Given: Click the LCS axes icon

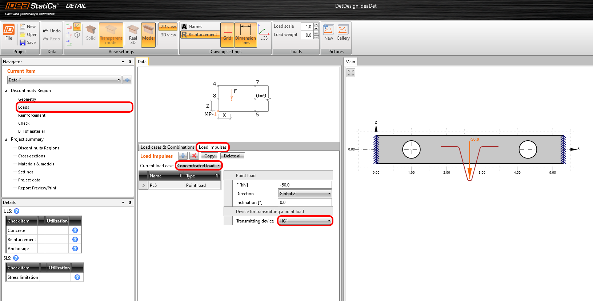Looking at the screenshot, I should pyautogui.click(x=263, y=32).
